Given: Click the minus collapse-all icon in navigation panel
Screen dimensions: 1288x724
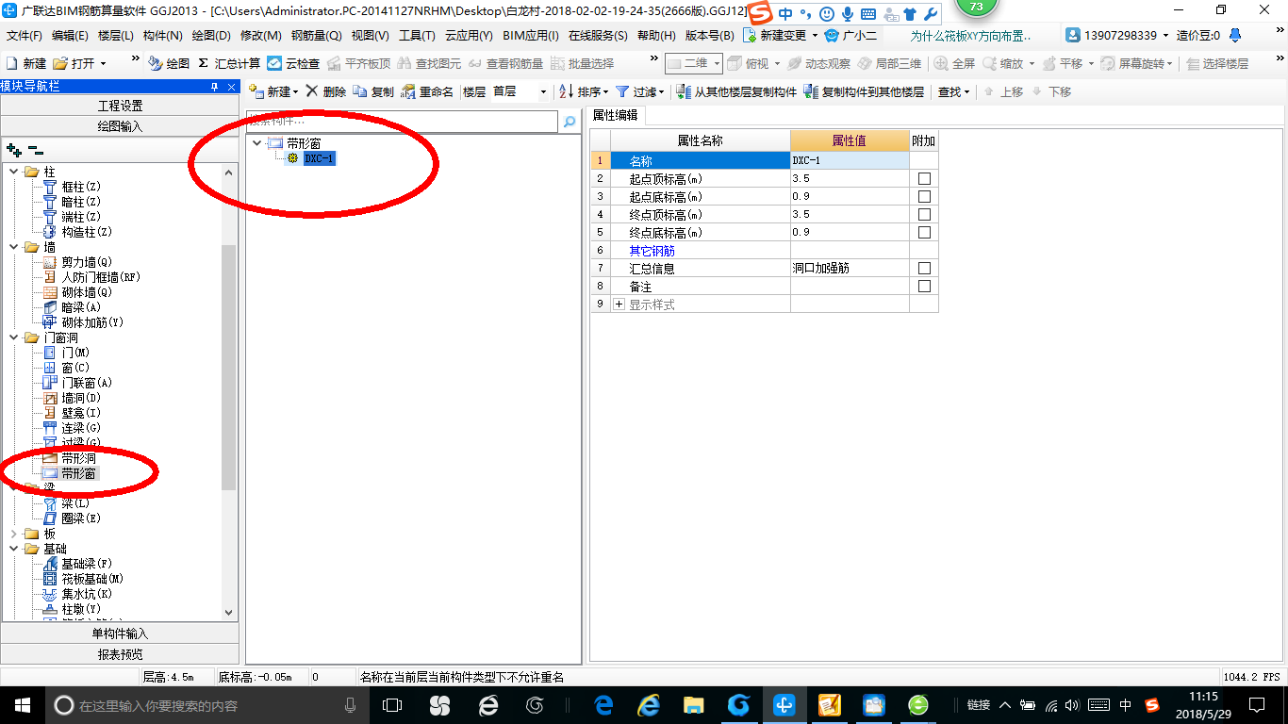Looking at the screenshot, I should coord(36,150).
